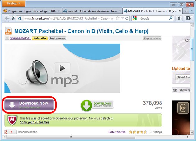The height and width of the screenshot is (141, 196).
Task: Play the mp3 preview
Action: (62, 68)
